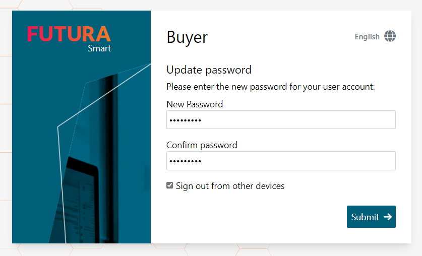422x256 pixels.
Task: Click the globe language icon
Action: (390, 36)
